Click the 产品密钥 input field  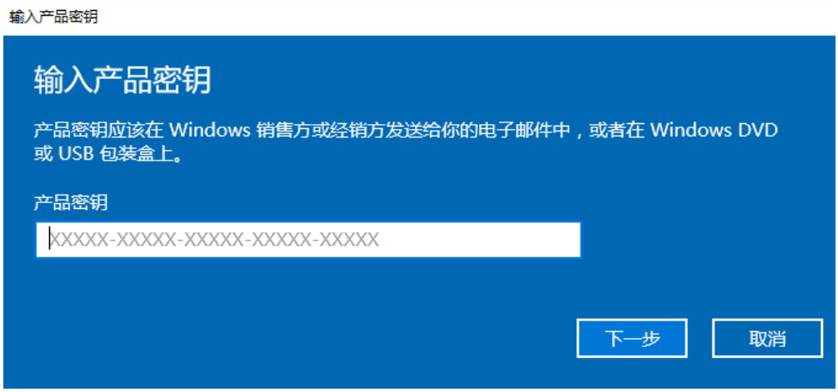(x=308, y=240)
